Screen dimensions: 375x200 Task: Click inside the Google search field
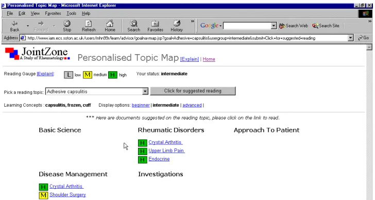(247, 26)
